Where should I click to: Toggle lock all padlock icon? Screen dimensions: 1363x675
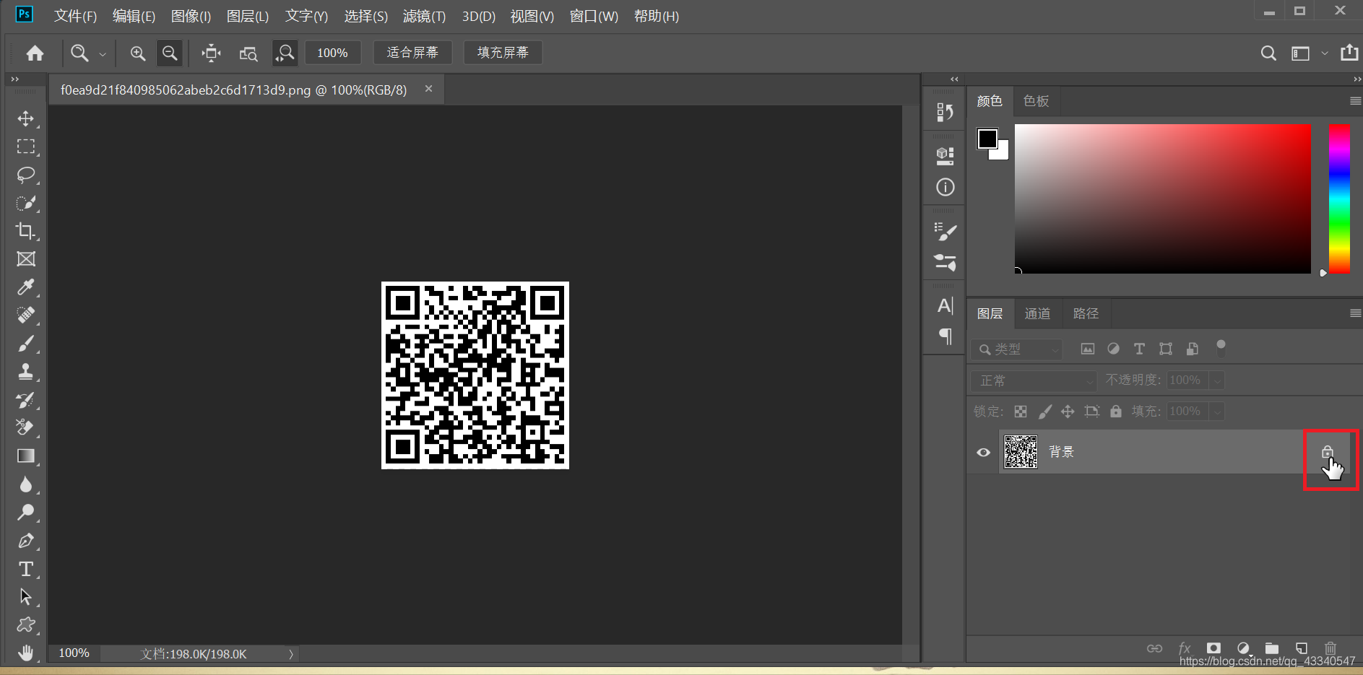click(x=1116, y=411)
